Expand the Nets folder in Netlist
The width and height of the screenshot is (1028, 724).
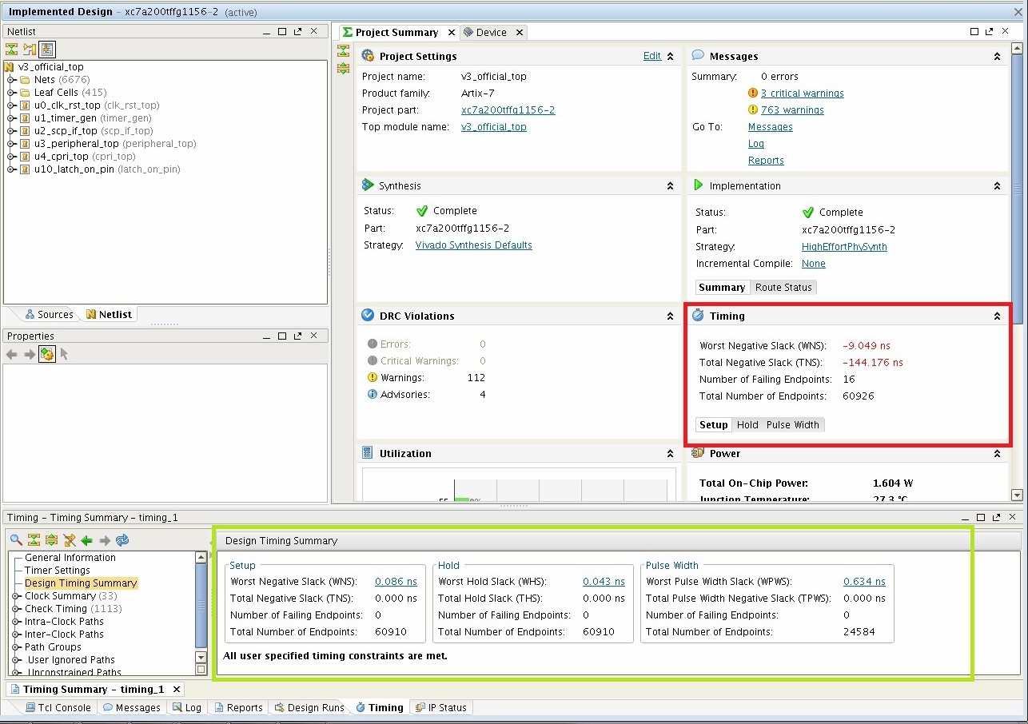(12, 80)
